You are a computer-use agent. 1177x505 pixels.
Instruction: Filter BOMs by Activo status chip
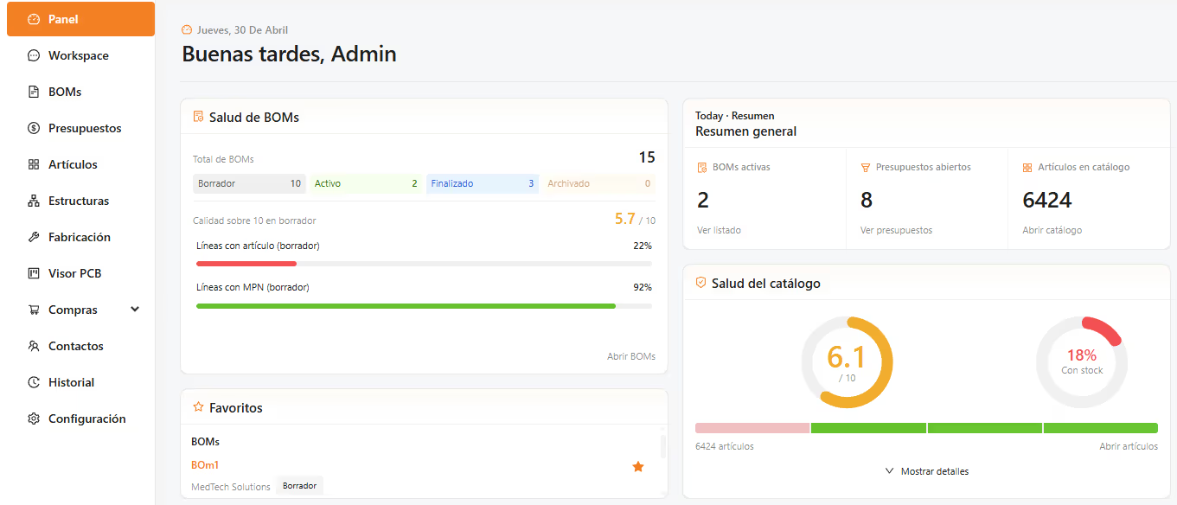(366, 183)
